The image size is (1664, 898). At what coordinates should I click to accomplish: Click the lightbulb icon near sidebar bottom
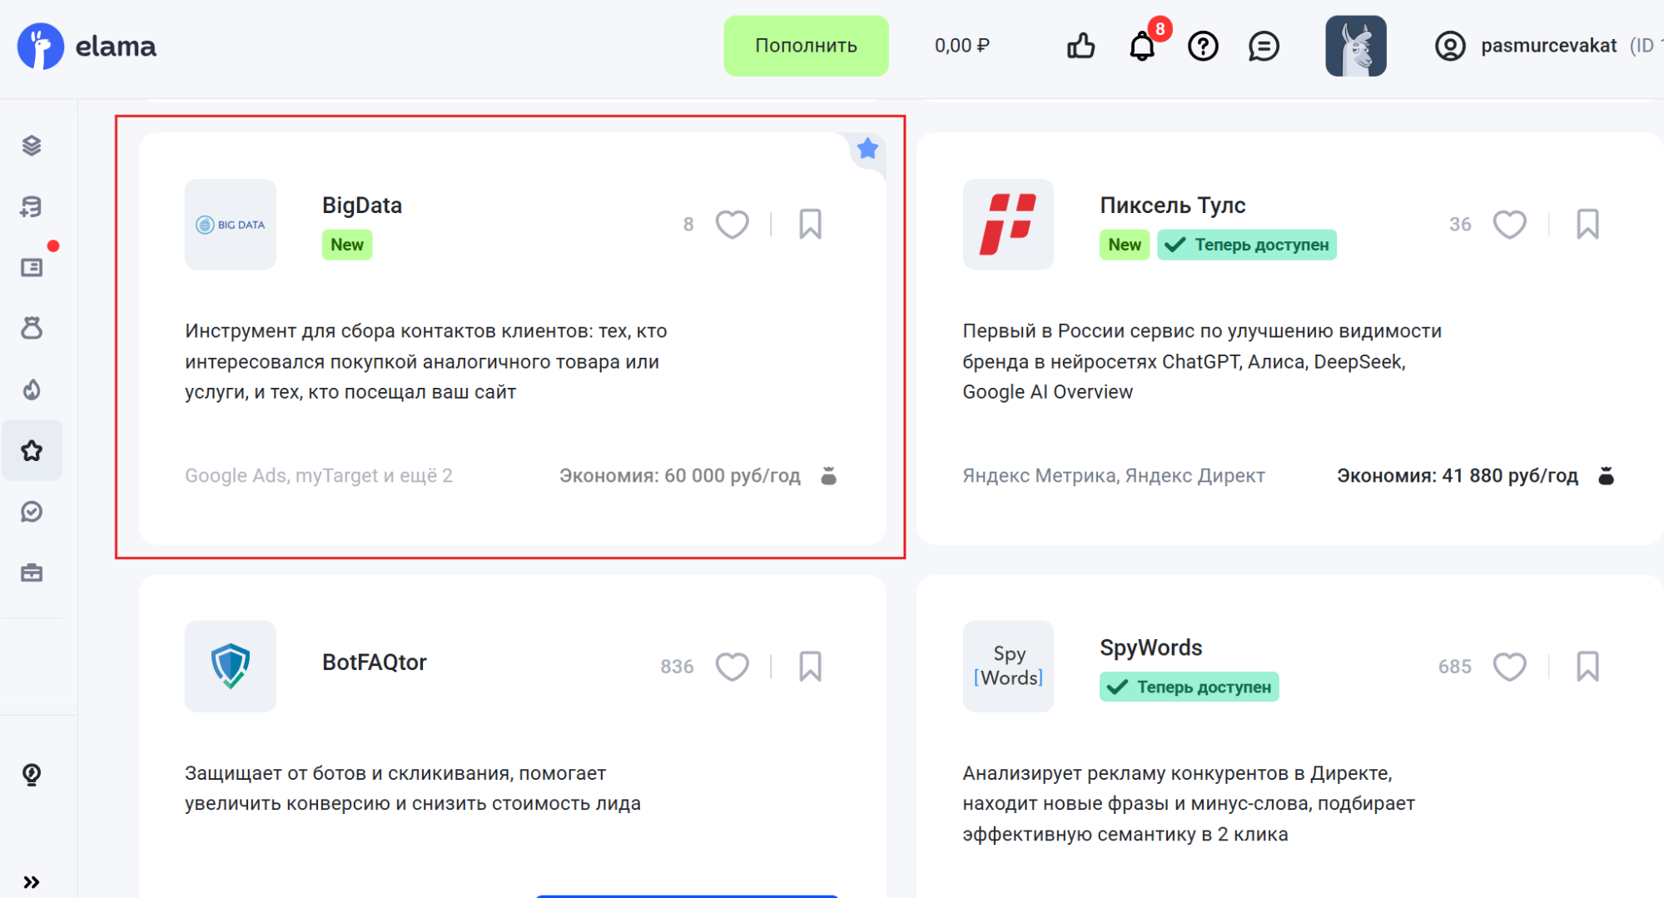coord(32,775)
